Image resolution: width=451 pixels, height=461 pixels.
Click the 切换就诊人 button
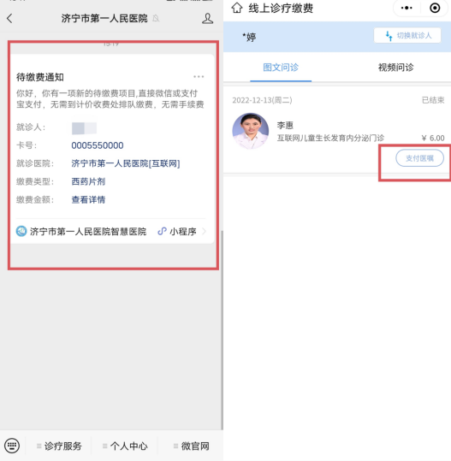coord(407,36)
